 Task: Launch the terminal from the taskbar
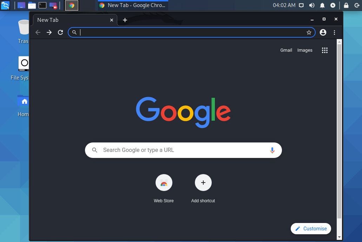[43, 5]
